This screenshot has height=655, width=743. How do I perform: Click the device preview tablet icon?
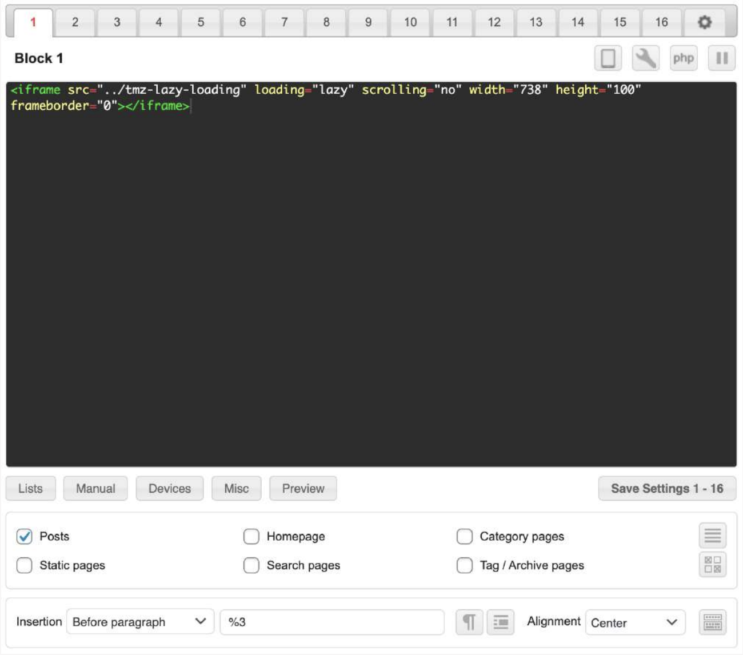[x=608, y=58]
